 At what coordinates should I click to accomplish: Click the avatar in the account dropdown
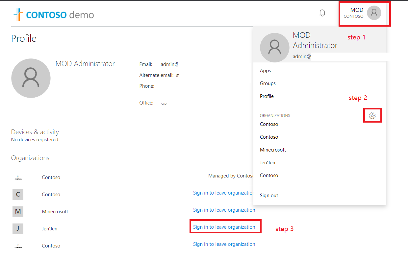point(274,47)
